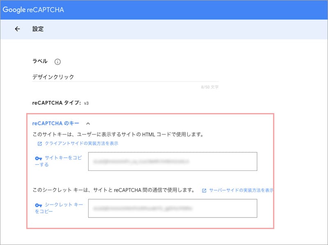The width and height of the screenshot is (328, 245).
Task: Click the key icon next to シークレット キー
Action: pyautogui.click(x=39, y=205)
